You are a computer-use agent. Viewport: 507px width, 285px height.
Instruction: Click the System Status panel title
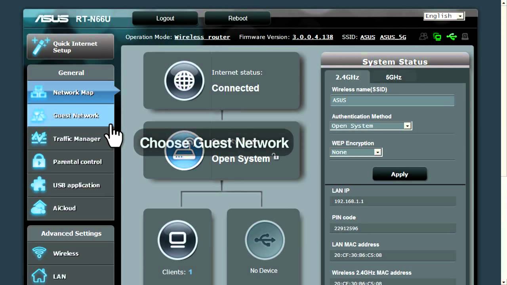(395, 62)
